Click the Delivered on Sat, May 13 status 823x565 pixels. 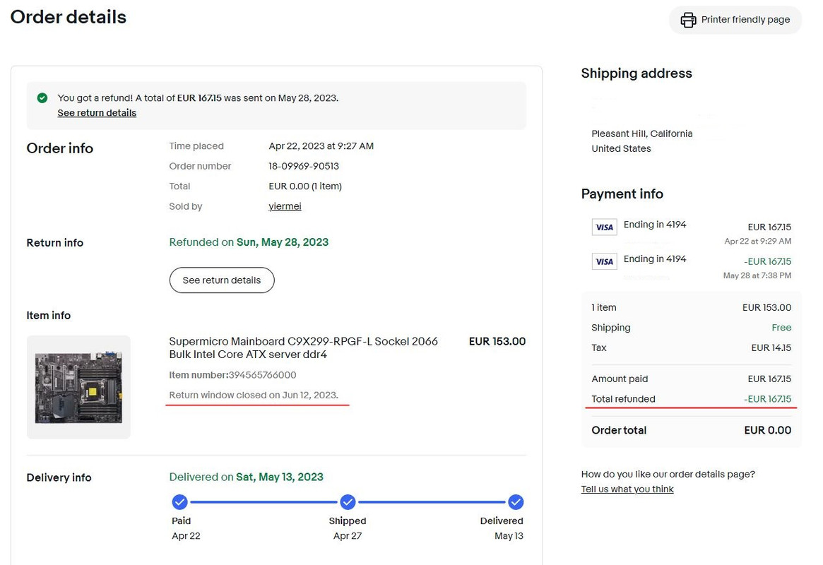click(x=246, y=477)
